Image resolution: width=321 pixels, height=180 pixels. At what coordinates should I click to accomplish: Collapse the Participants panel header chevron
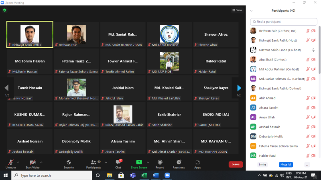251,10
